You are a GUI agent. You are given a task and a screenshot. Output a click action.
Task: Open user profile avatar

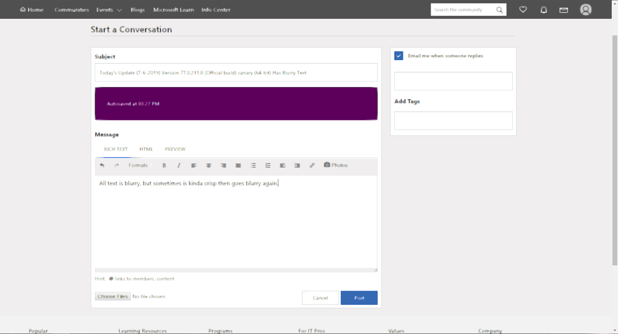coord(586,9)
